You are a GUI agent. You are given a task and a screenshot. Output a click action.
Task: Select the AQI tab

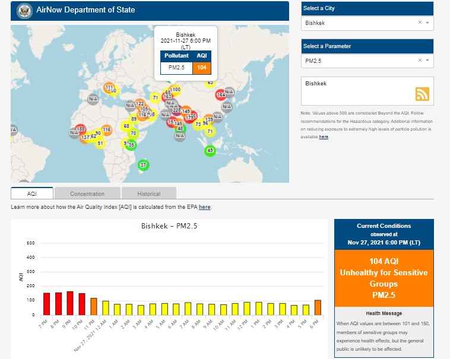[x=32, y=193]
